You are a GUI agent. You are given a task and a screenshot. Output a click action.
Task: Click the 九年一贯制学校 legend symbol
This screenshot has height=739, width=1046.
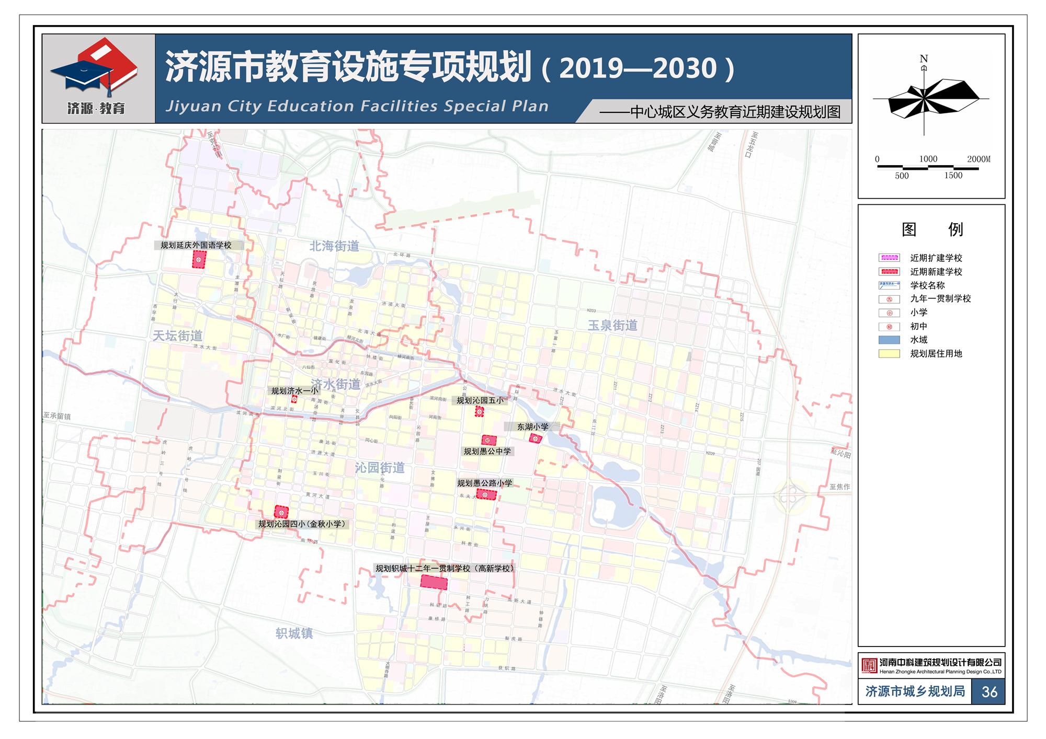coord(889,299)
